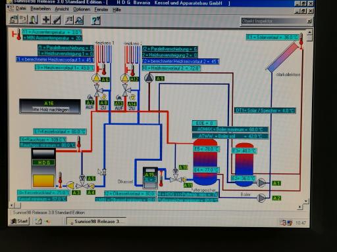
Task: Click the A3 yellow pump by HDG boiler
Action: 70,186
